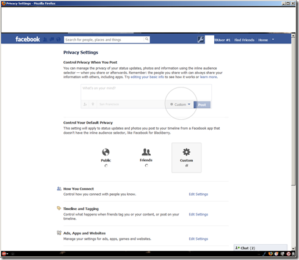Focus the 'What's on your mind?' text box
Viewport: 299px width, 260px height.
[146, 92]
